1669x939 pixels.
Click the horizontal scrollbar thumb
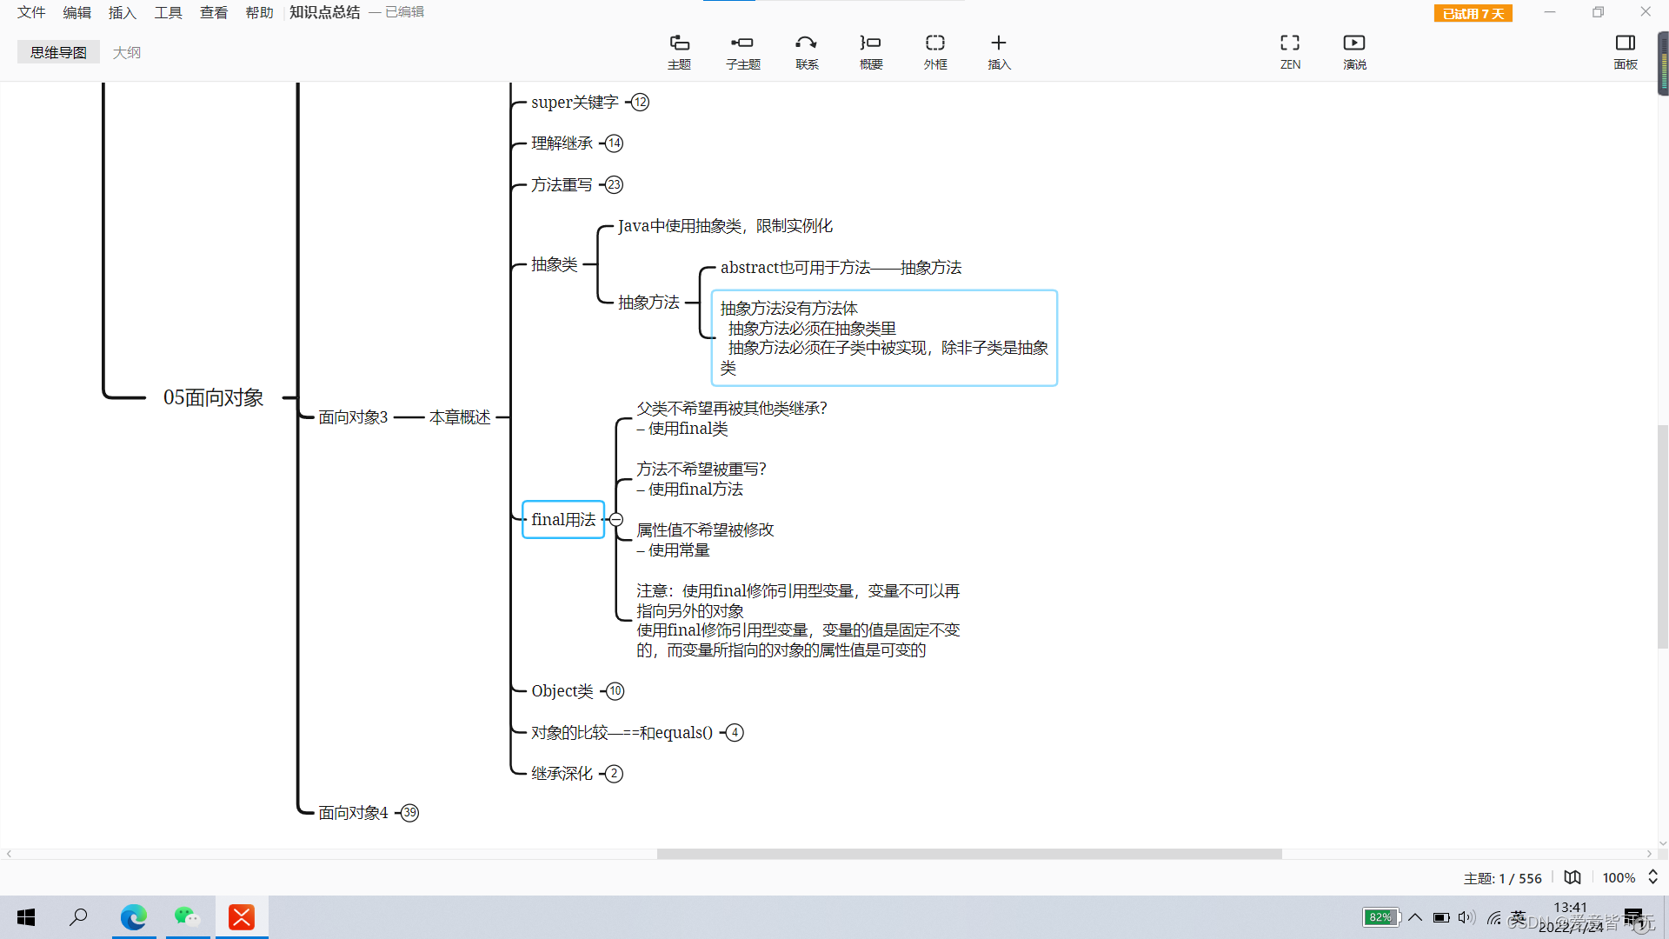(x=969, y=854)
